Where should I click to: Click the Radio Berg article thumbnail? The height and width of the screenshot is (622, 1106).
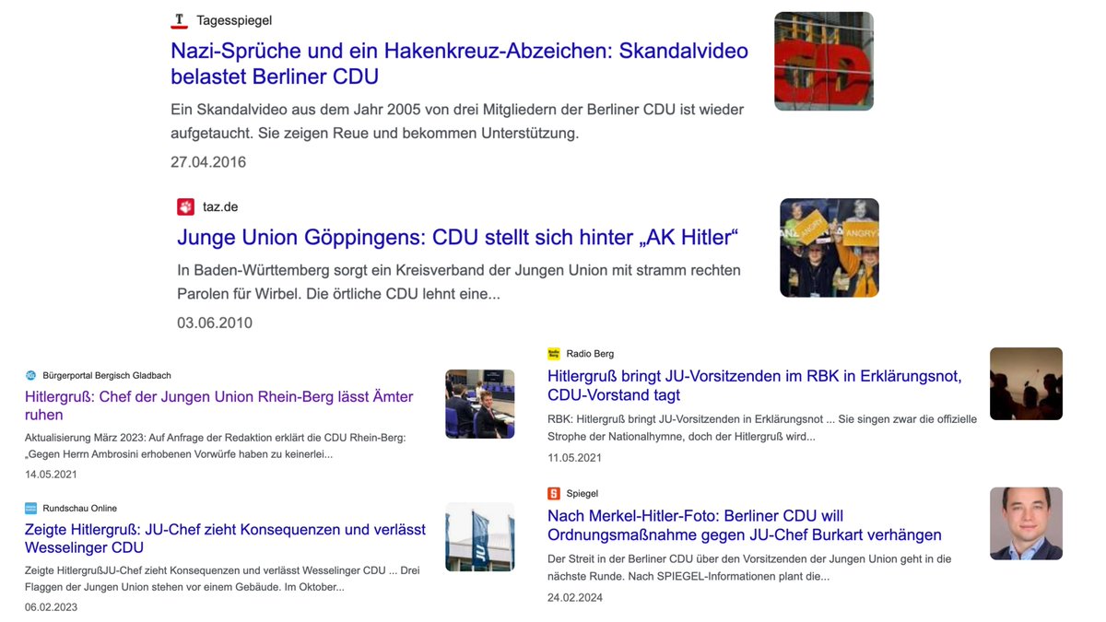point(1026,383)
